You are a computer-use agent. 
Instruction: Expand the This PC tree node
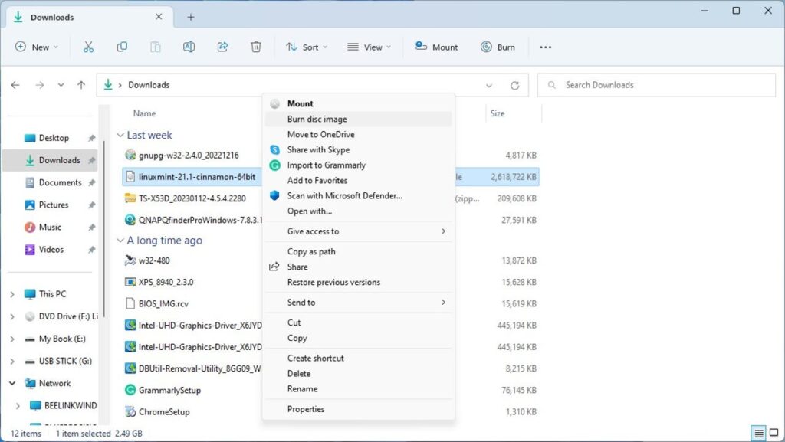pos(12,294)
